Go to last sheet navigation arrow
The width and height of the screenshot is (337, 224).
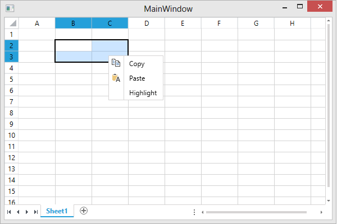pos(36,212)
